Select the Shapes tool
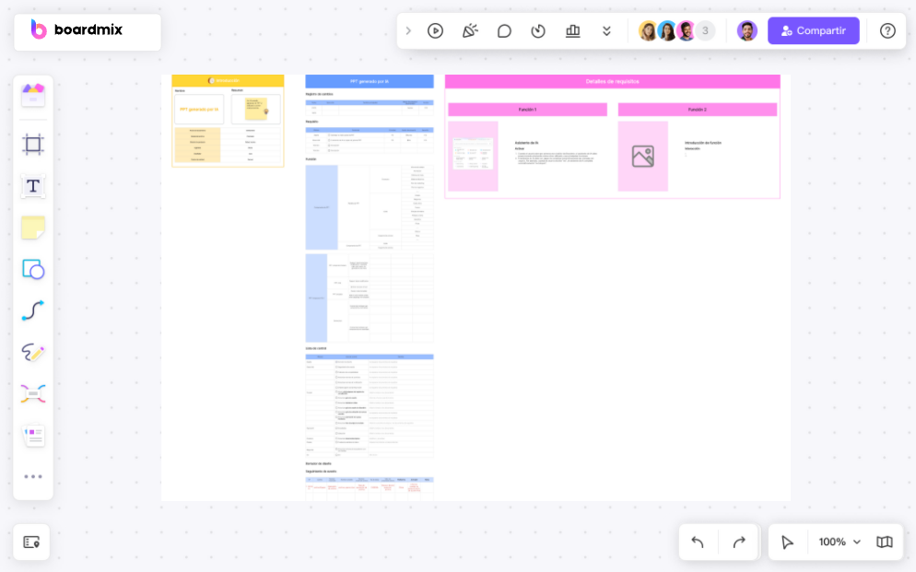 click(33, 270)
